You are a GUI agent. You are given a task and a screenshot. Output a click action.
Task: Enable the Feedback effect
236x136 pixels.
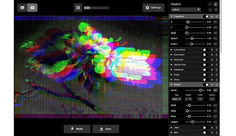(x=206, y=70)
